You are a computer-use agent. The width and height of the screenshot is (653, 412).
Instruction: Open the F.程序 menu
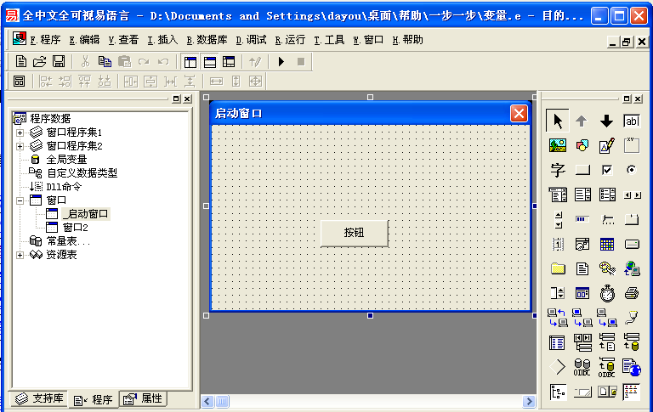(x=45, y=40)
